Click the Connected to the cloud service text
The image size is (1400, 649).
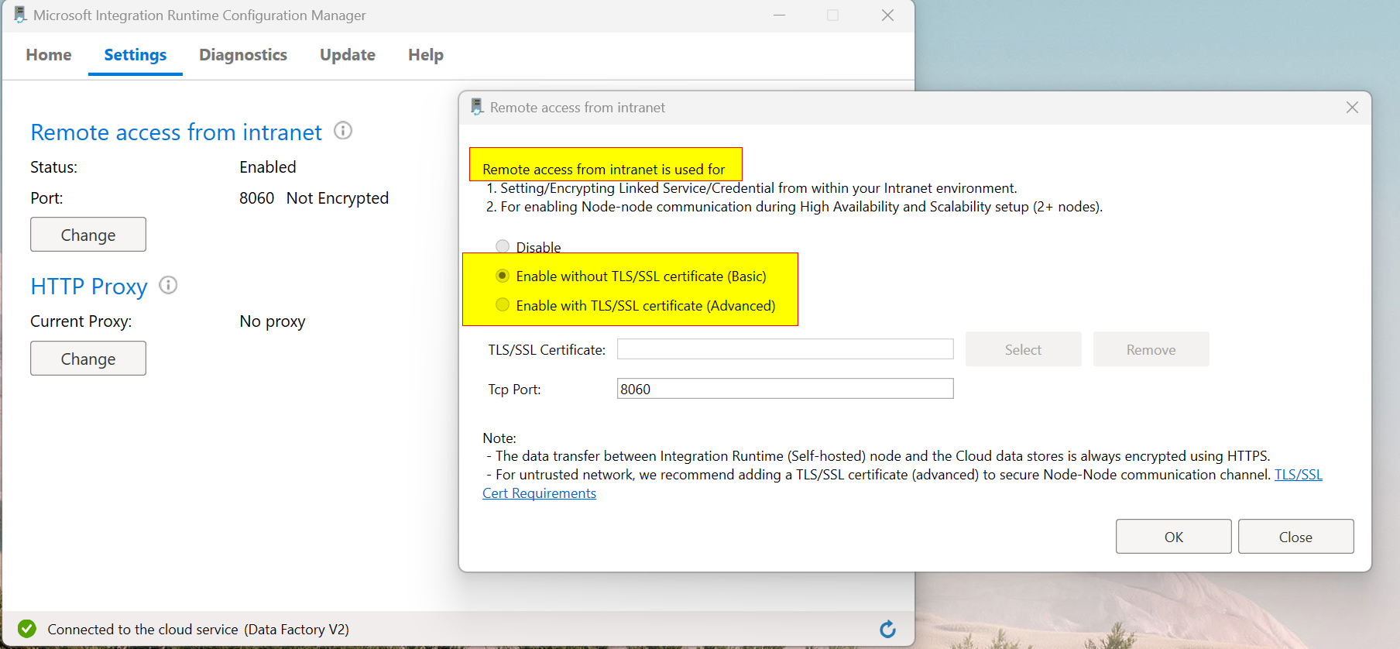(x=198, y=630)
